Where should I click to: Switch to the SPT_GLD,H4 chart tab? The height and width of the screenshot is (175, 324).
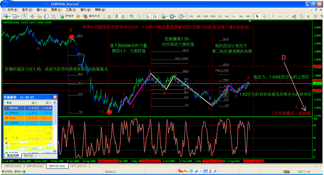click(79, 166)
